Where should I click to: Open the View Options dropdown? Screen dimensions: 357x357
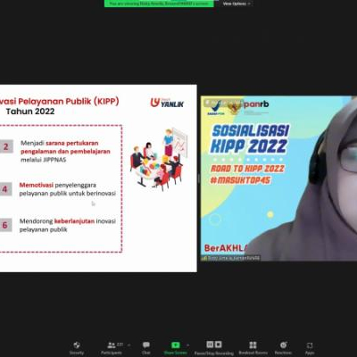pyautogui.click(x=237, y=4)
